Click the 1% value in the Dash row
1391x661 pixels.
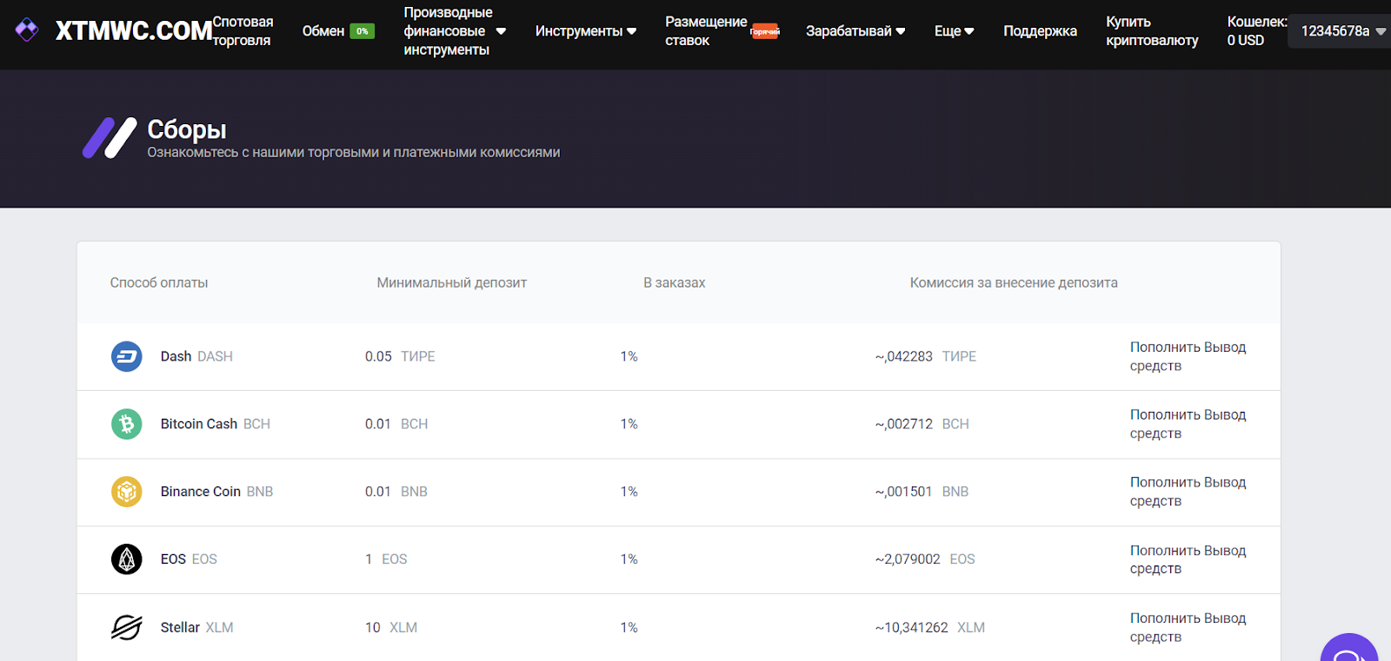(629, 356)
